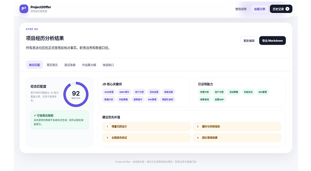Viewport: 311px width, 171px height.
Task: Click the 补贴策略 keyword tag
Action: [123, 99]
